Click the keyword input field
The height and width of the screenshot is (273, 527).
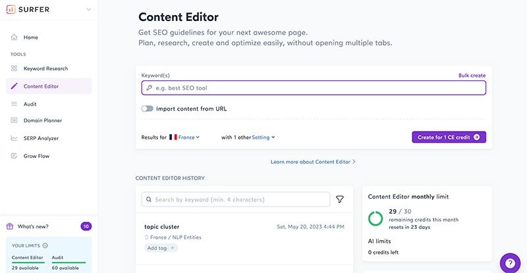314,88
